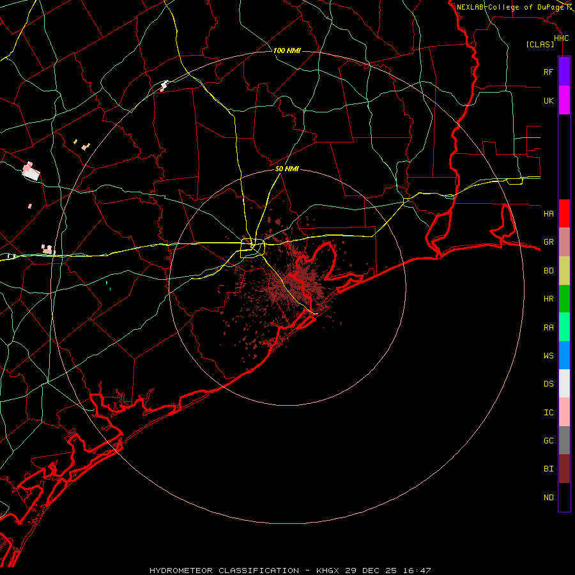Viewport: 575px width, 575px height.
Task: Click the GR legend label
Action: click(x=549, y=242)
